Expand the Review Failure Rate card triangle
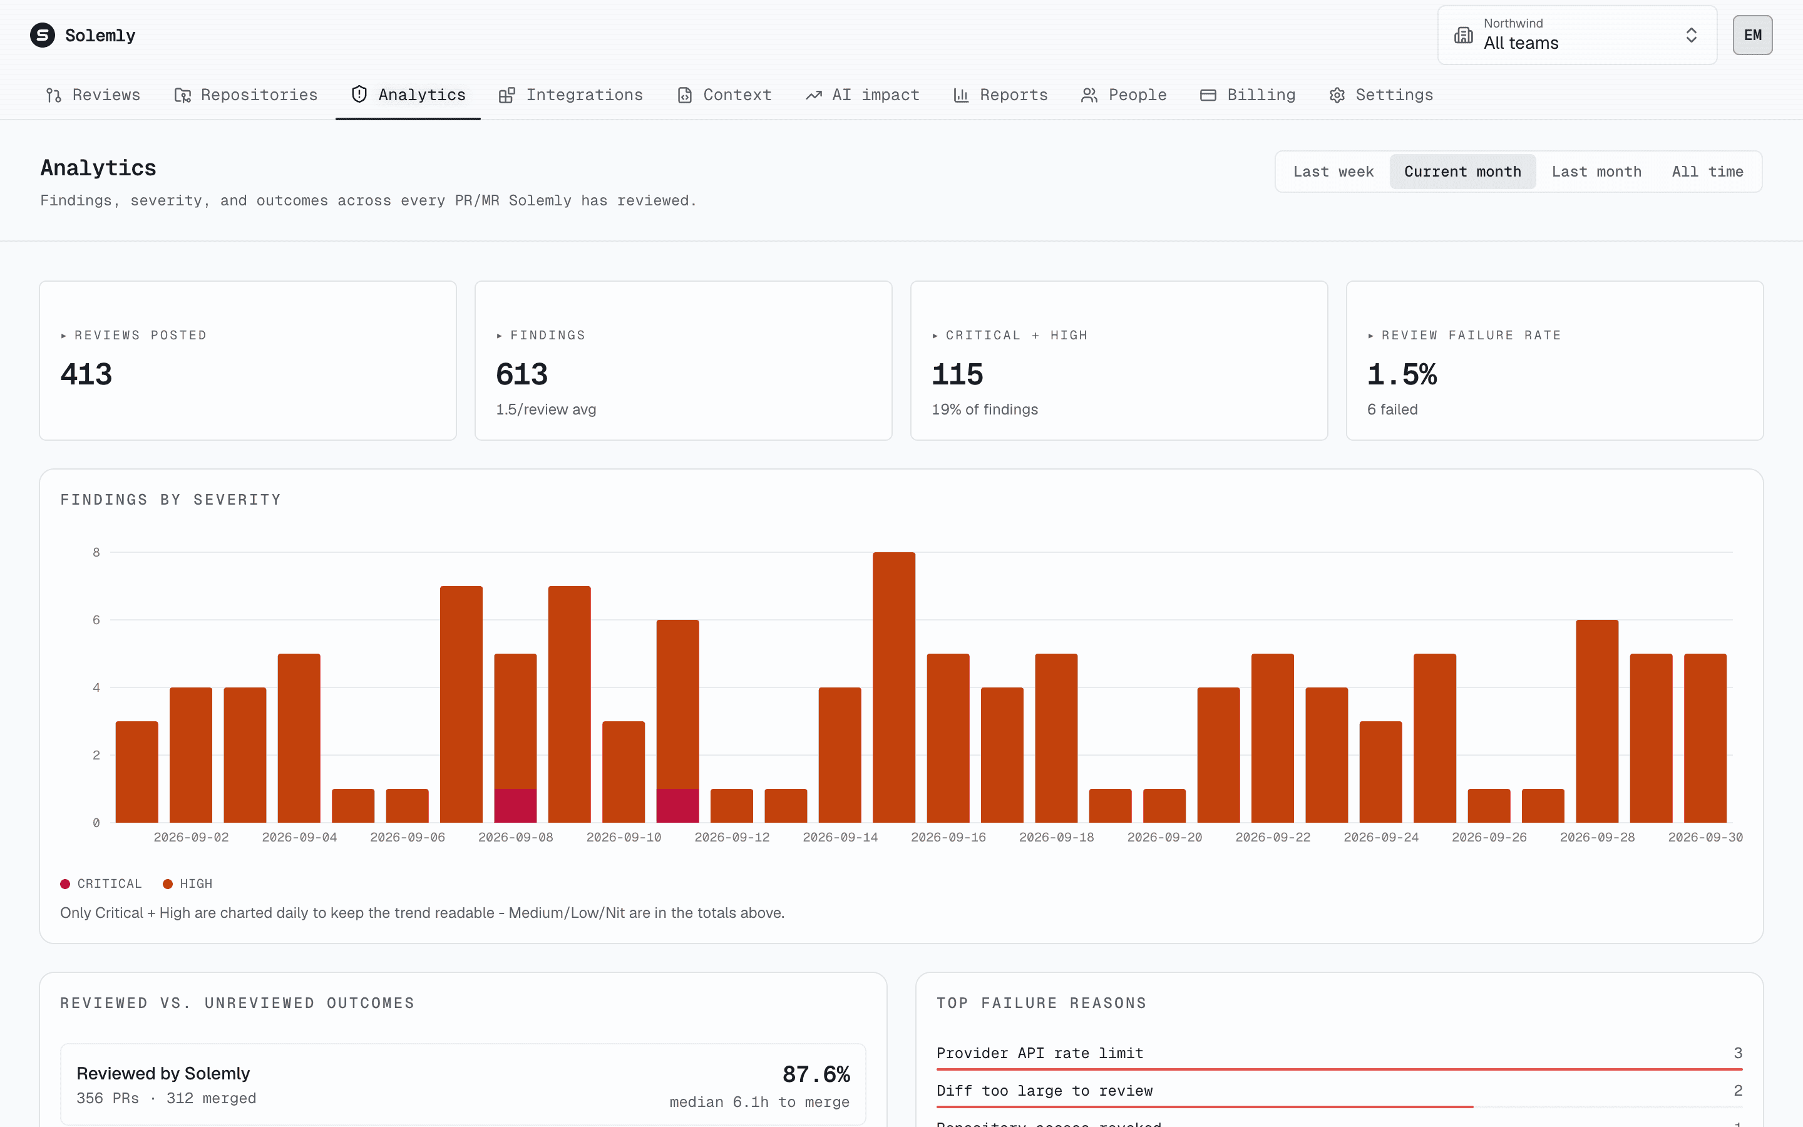This screenshot has height=1127, width=1803. pos(1371,336)
